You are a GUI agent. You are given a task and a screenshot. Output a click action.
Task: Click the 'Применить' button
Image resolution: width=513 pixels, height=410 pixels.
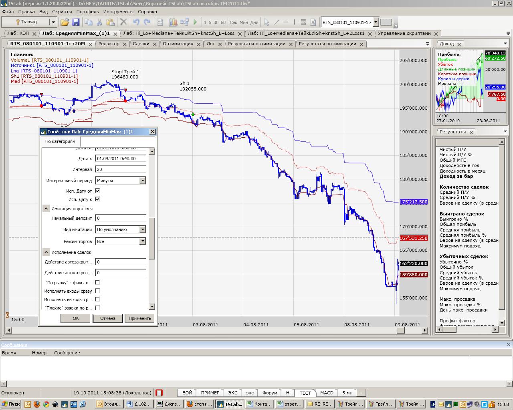point(140,318)
